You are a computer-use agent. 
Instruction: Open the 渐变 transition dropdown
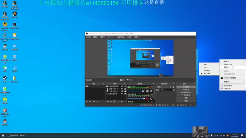(164, 87)
